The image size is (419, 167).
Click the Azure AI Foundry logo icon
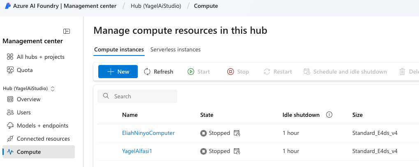[8, 6]
